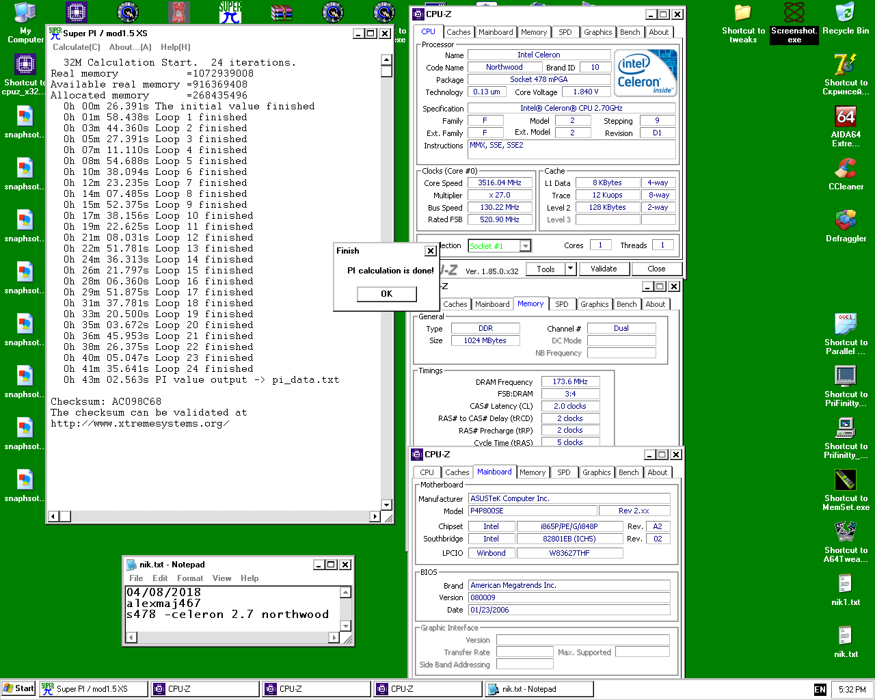Click the Notepad title bar icon
875x700 pixels.
pos(132,565)
